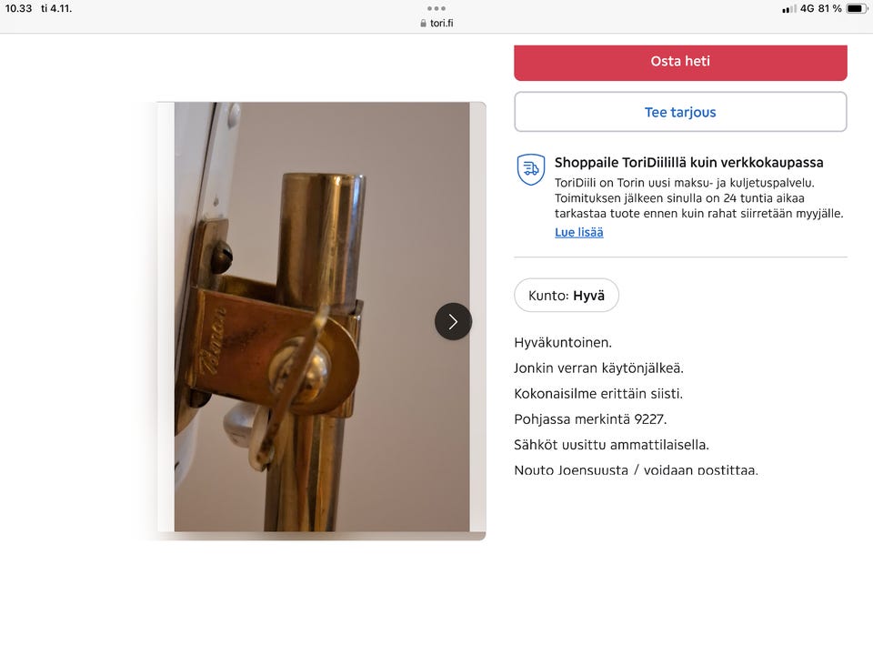Tap the cellular signal bars icon
Image resolution: width=873 pixels, height=655 pixels.
[x=789, y=9]
